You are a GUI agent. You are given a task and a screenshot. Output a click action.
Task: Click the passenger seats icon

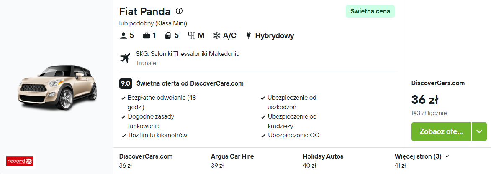(123, 35)
